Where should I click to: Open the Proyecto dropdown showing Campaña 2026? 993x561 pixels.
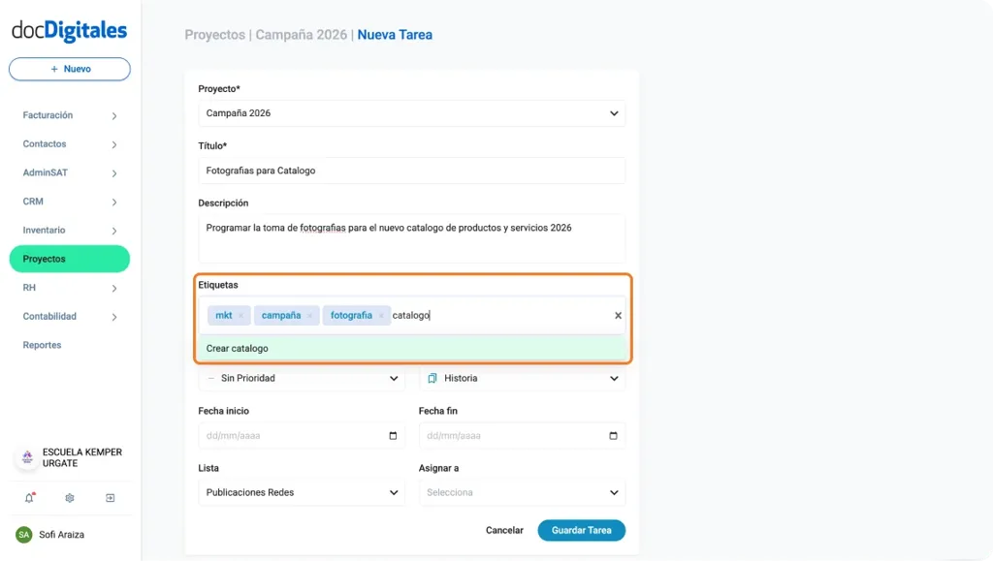point(411,113)
